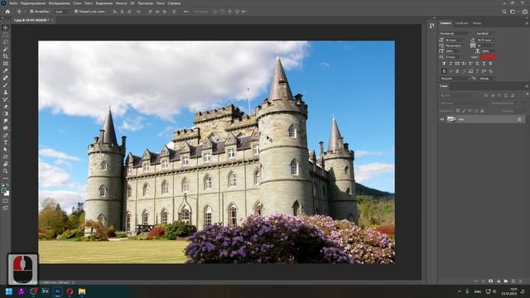Select the Move tool in the toolbox
Screen dimensions: 530x298
6,27
